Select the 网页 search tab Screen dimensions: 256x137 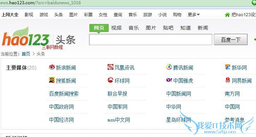click(99, 28)
